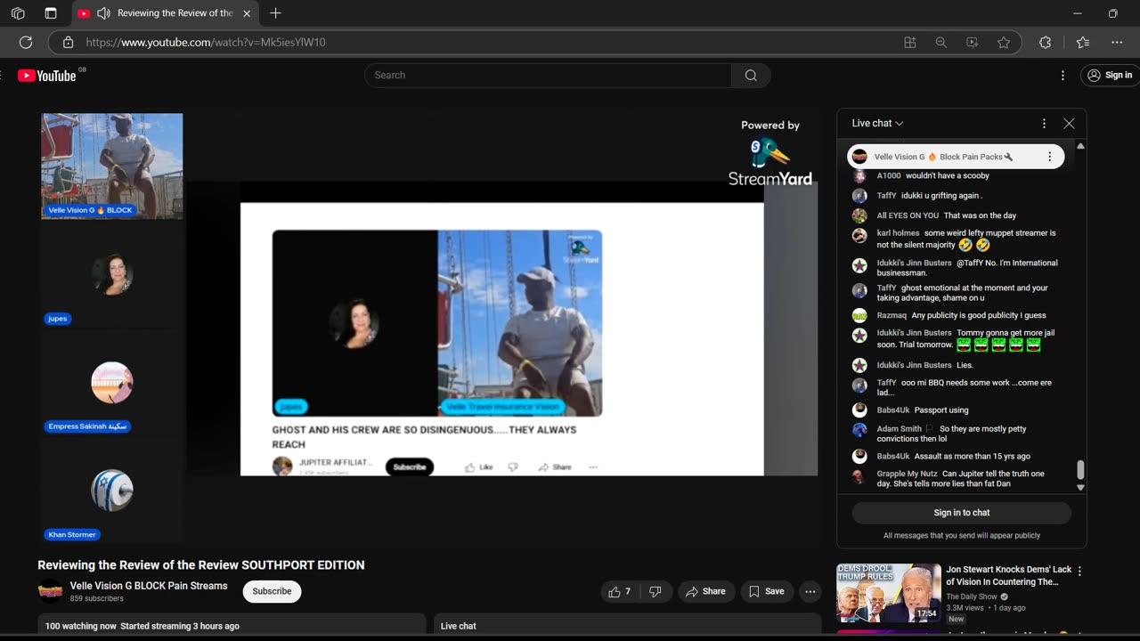Open a new browser tab
Viewport: 1140px width, 641px height.
click(x=275, y=13)
